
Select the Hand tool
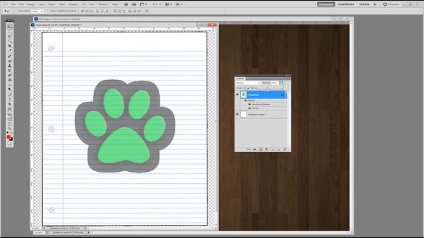pos(10,124)
